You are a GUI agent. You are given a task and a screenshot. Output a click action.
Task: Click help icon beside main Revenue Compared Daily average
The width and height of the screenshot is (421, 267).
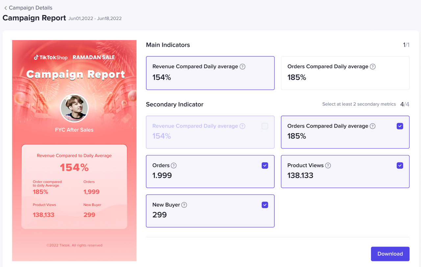(242, 67)
